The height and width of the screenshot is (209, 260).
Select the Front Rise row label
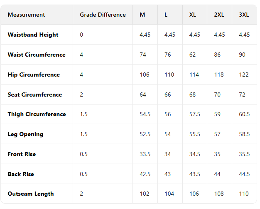(22, 154)
